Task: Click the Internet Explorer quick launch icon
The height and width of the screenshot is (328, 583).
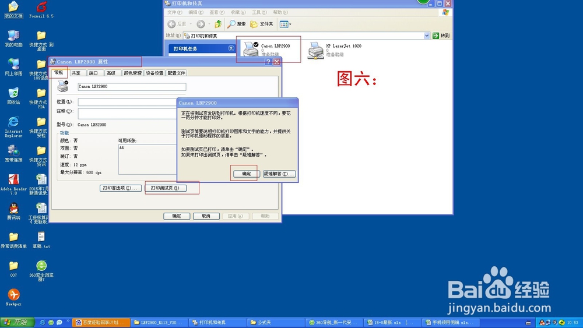Action: point(42,322)
